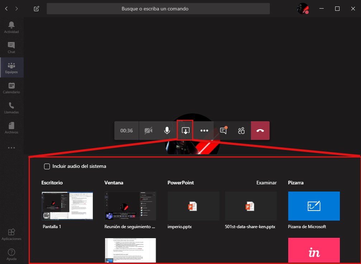The height and width of the screenshot is (264, 361).
Task: Open the meeting chat conversation
Action: [223, 131]
